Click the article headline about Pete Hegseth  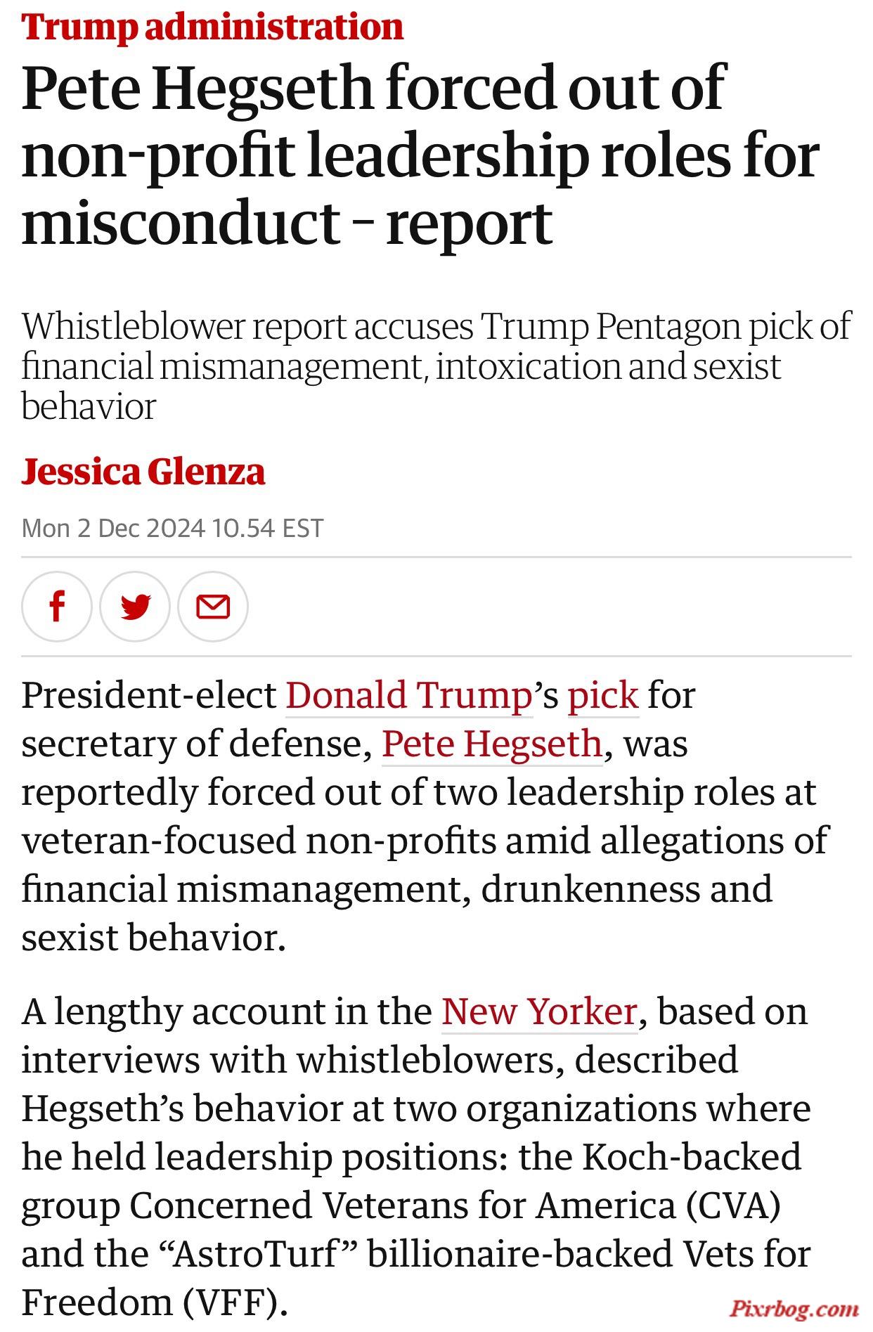(x=420, y=155)
